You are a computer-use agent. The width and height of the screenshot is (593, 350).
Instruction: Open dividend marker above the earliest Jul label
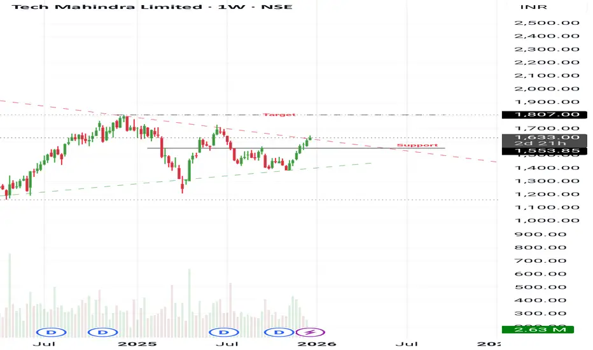pyautogui.click(x=51, y=332)
